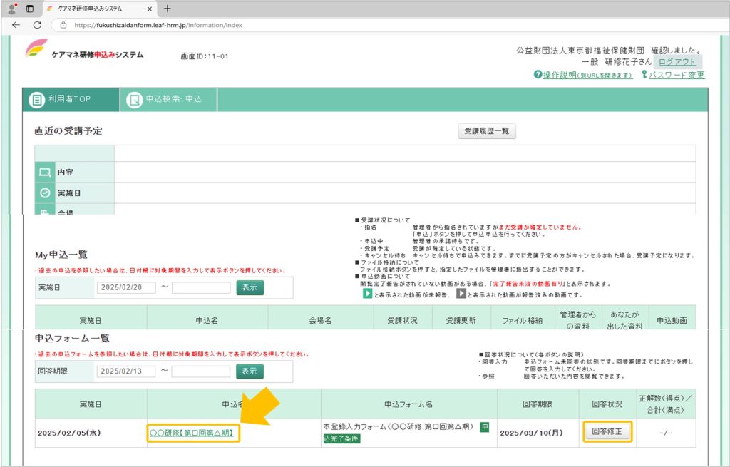Click the question mark help icon
This screenshot has width=730, height=467.
[538, 75]
